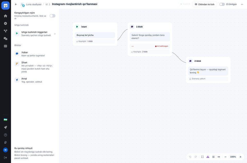Auto-arrange blocks with hierarchy icon
Viewport: 247px width, 163px height.
[x=208, y=157]
